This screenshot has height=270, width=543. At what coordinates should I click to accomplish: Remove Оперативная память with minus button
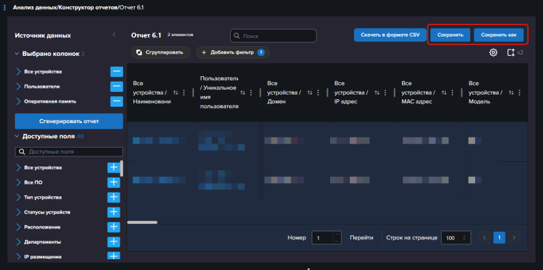click(117, 101)
